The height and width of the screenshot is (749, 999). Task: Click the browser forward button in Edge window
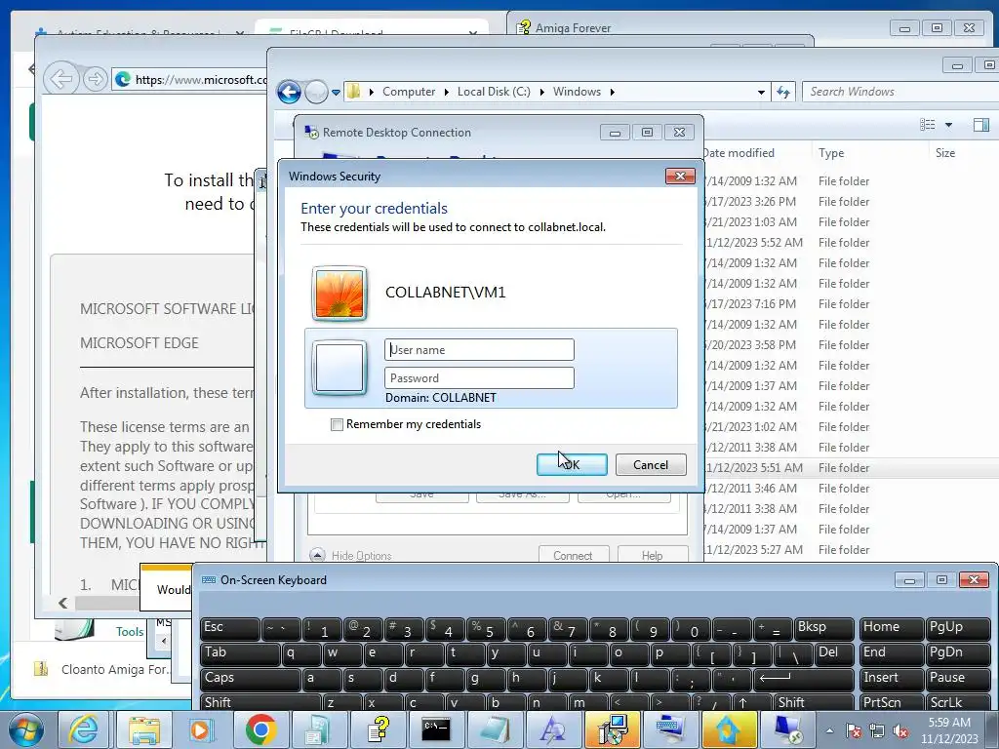point(95,80)
